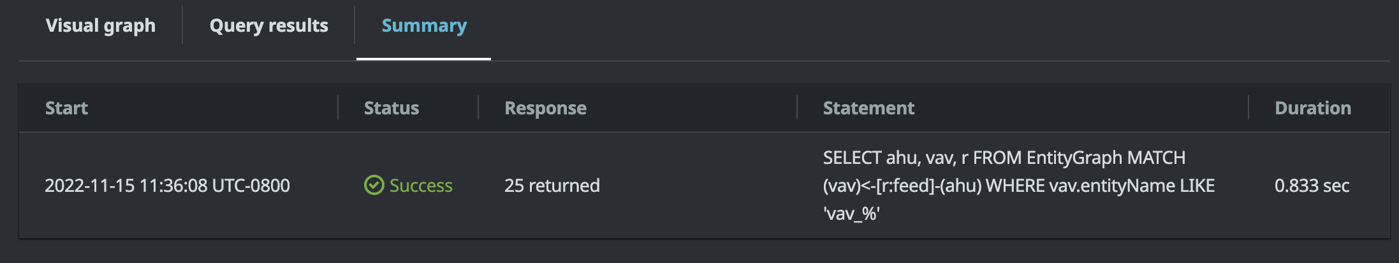Click separator between Visual graph and Query results
Viewport: 1399px width, 263px height.
[x=182, y=25]
